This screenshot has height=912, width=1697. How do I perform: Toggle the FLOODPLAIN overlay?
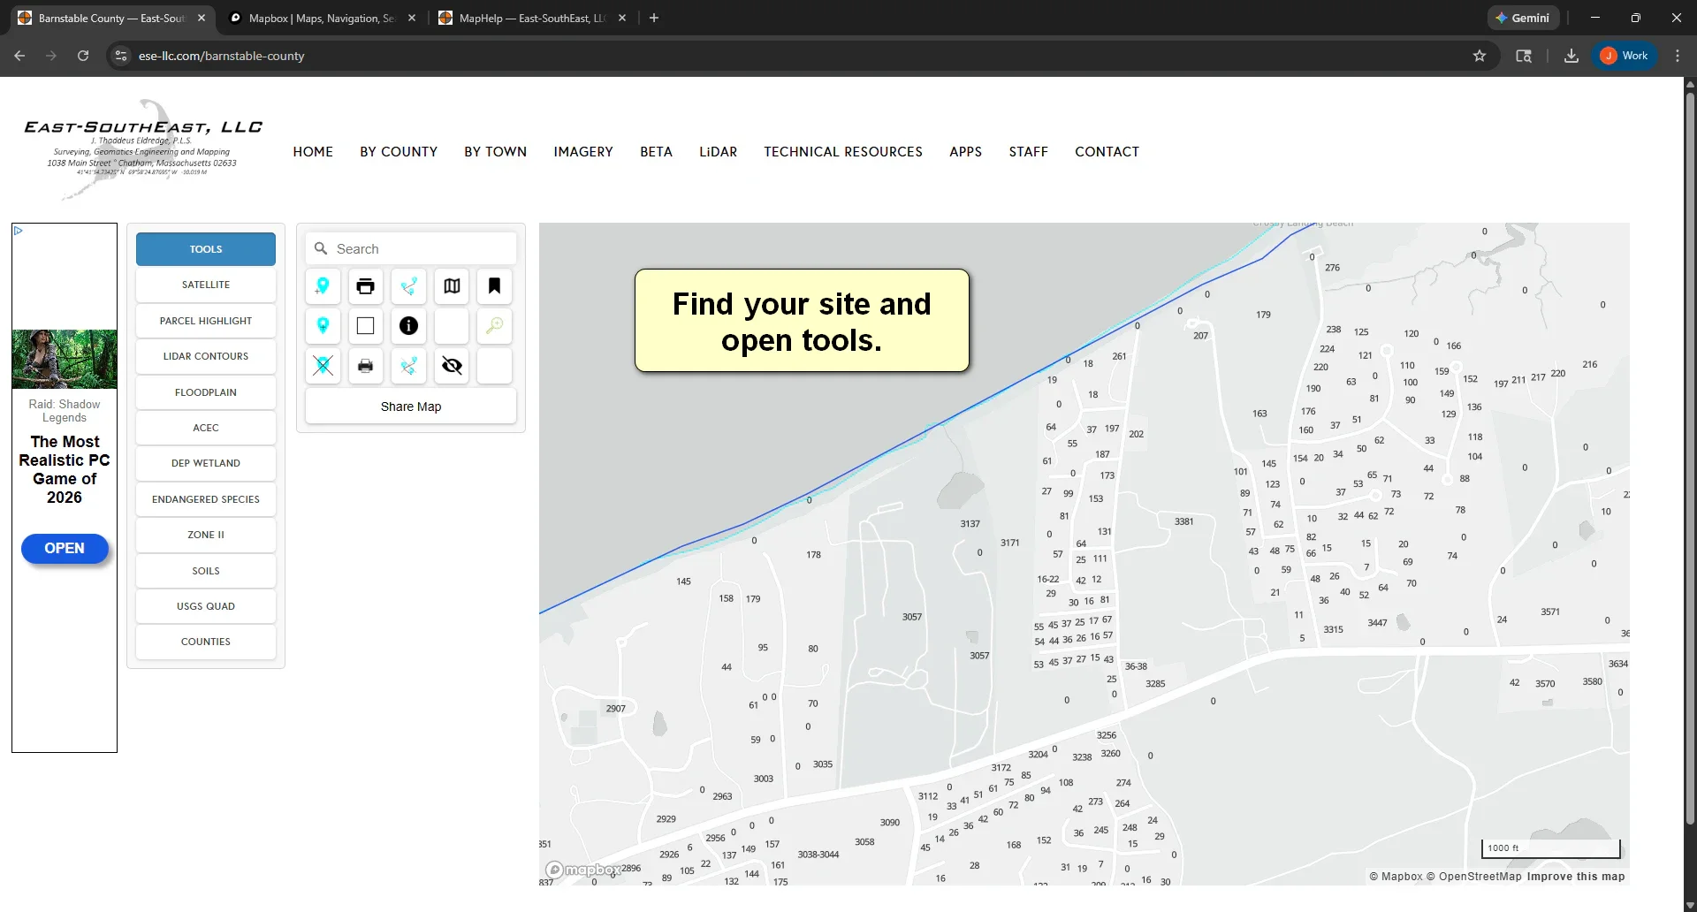(x=205, y=391)
